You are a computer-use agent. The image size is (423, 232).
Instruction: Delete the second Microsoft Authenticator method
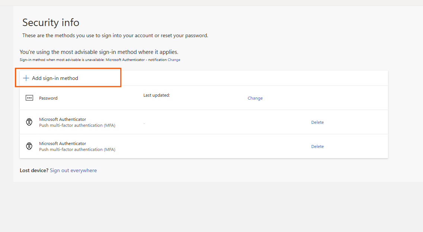[x=317, y=146]
